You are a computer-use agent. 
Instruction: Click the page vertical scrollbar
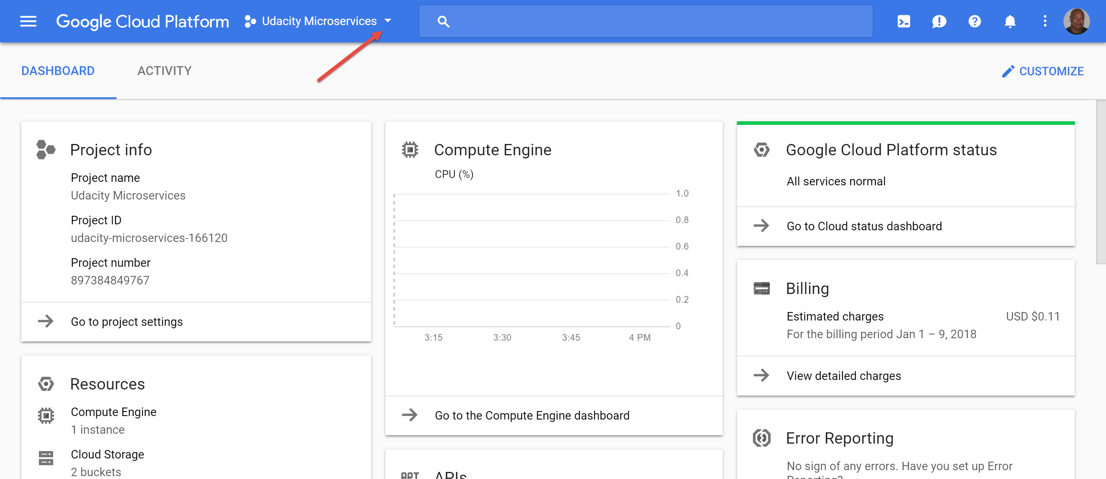(1101, 182)
